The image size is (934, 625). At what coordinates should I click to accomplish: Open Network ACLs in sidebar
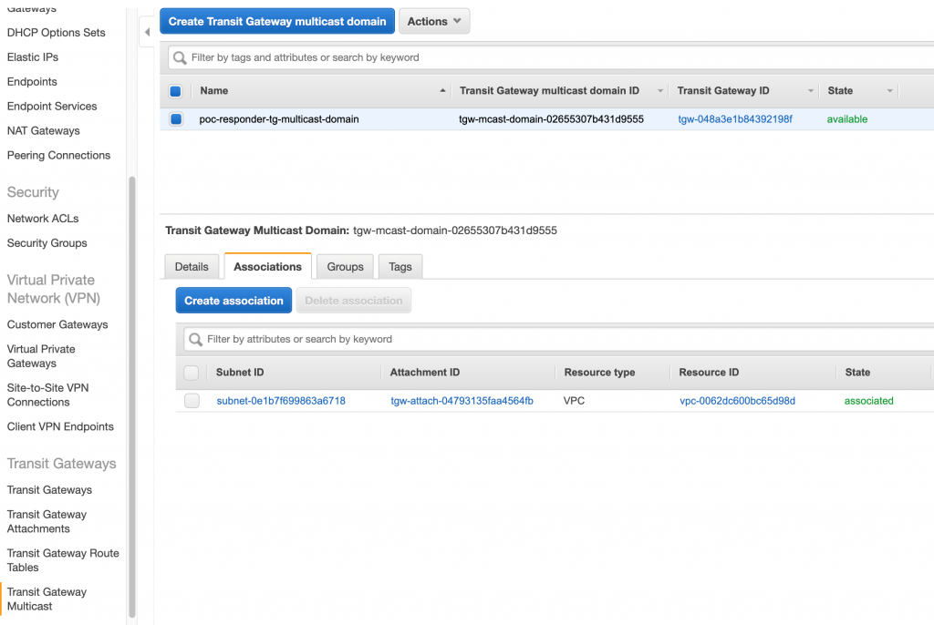click(x=43, y=219)
